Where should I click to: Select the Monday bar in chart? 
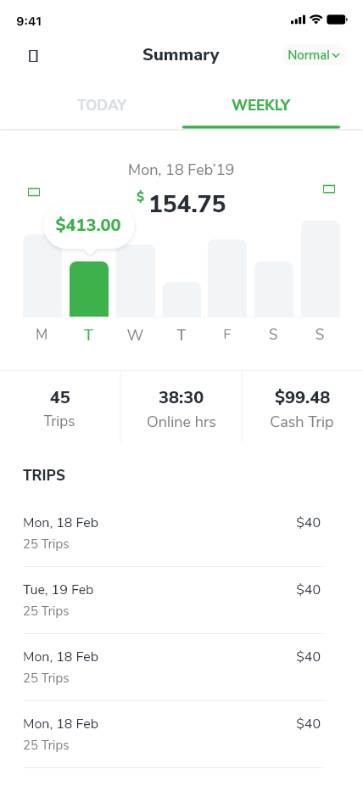tap(42, 275)
